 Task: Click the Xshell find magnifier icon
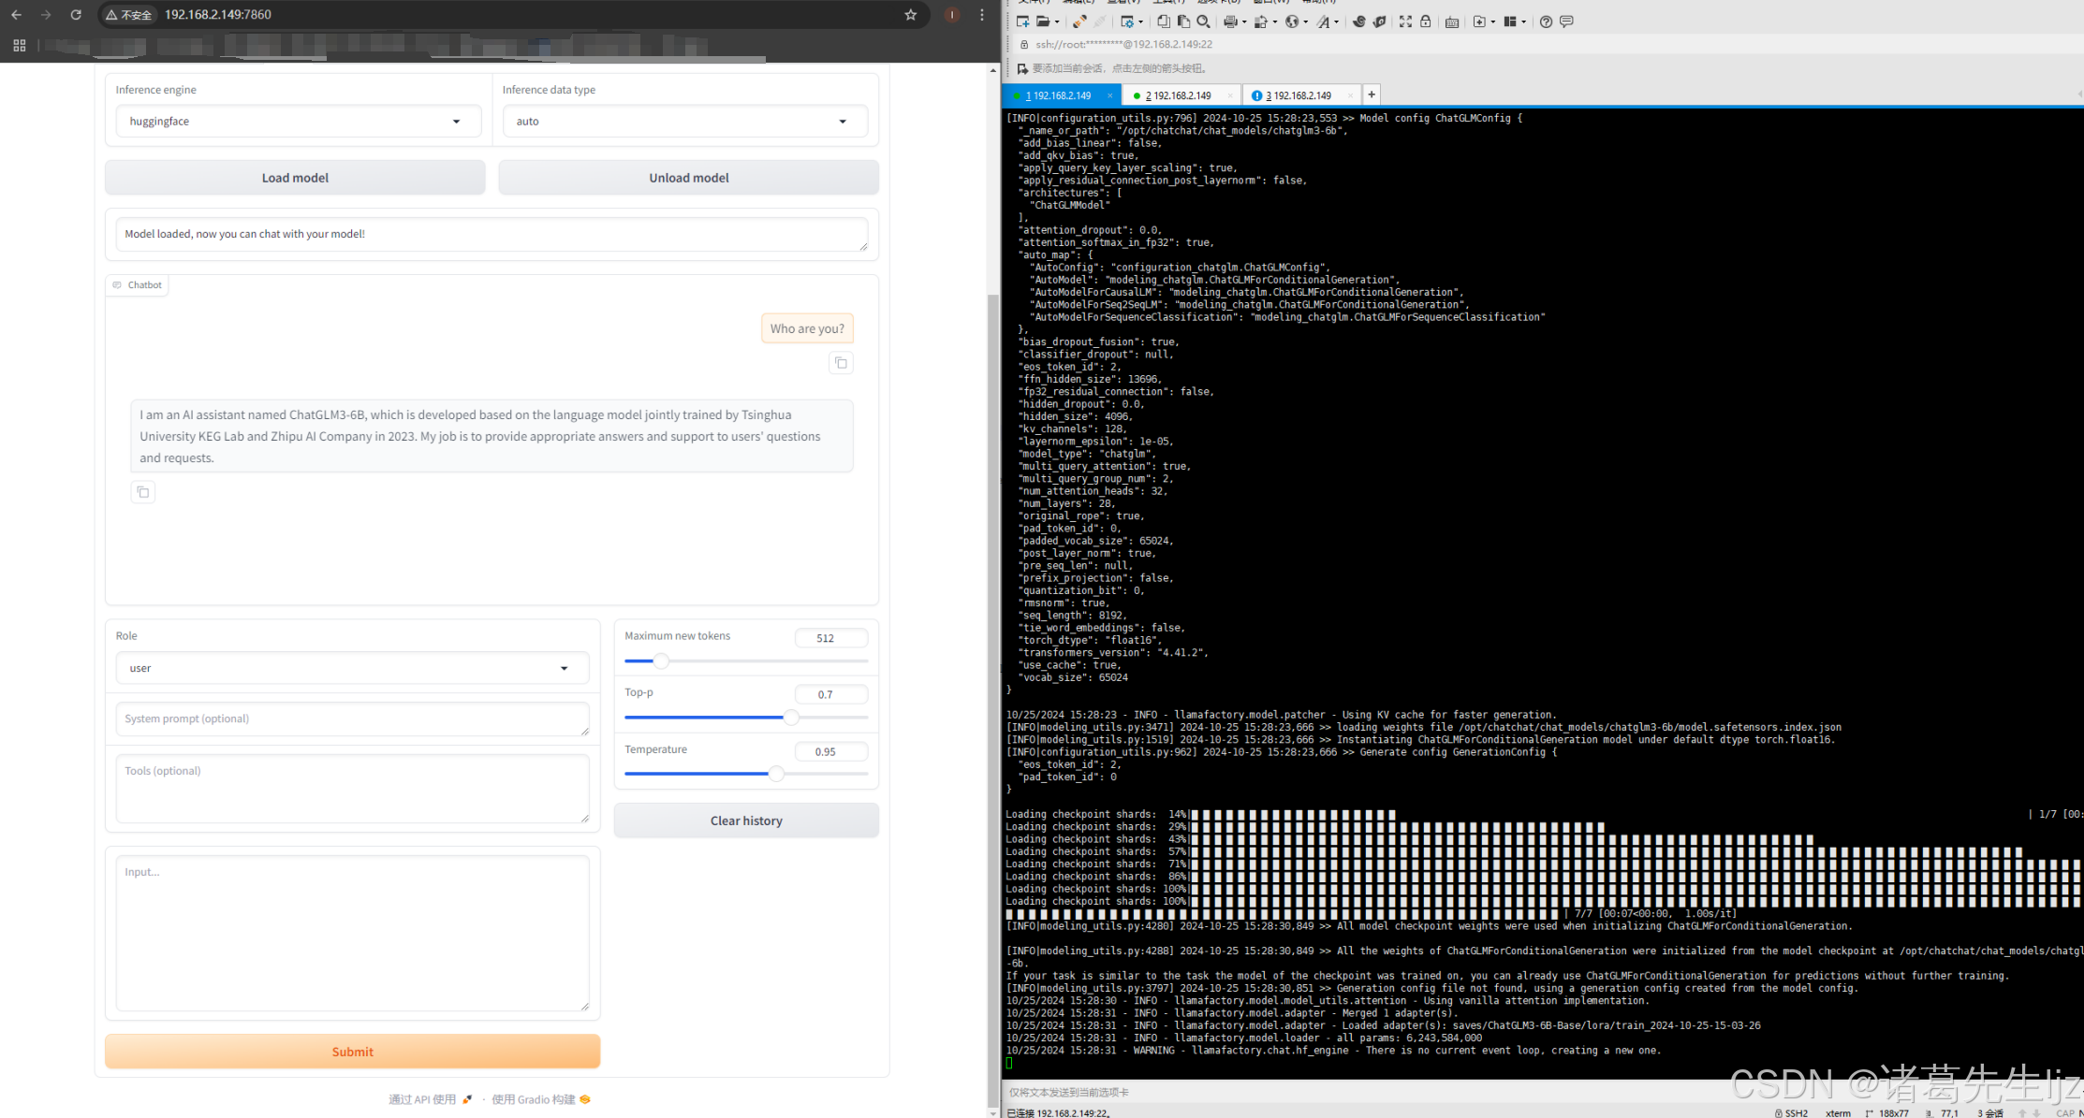(x=1204, y=22)
